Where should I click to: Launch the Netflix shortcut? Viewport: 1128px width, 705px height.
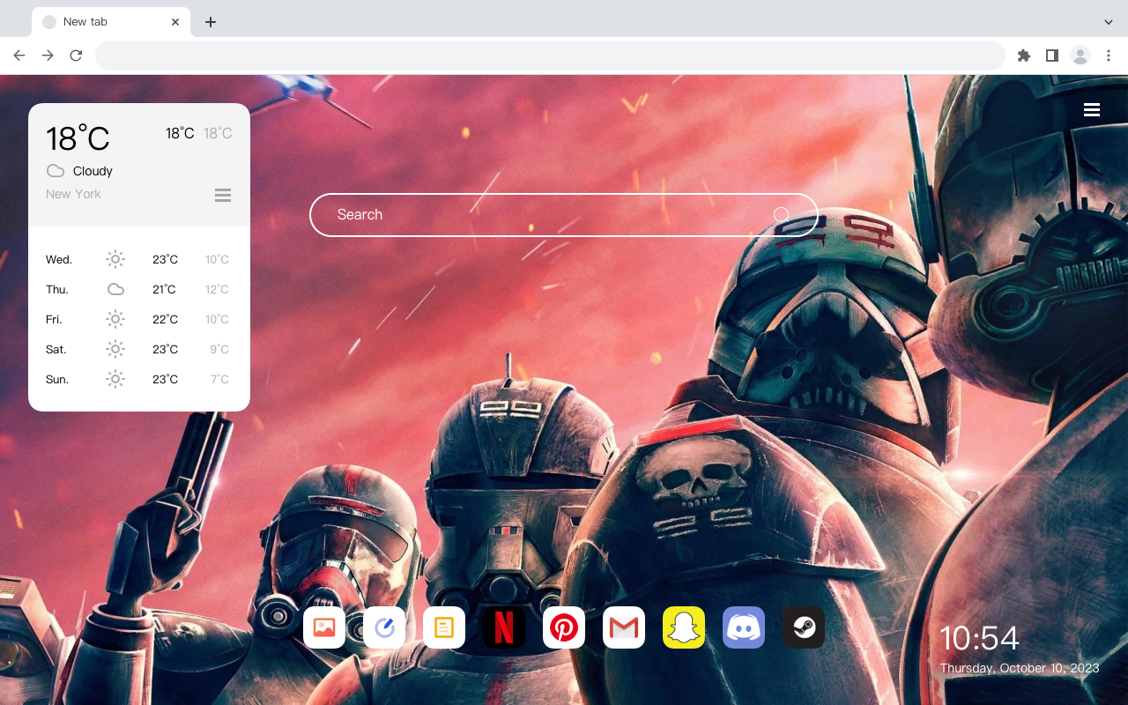(504, 627)
